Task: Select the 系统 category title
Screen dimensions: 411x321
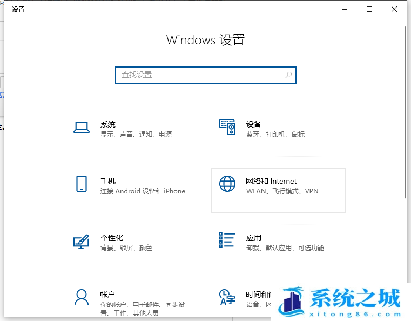Action: 108,124
